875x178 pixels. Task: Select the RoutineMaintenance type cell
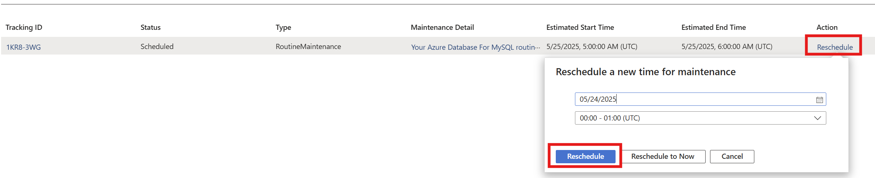pos(308,46)
